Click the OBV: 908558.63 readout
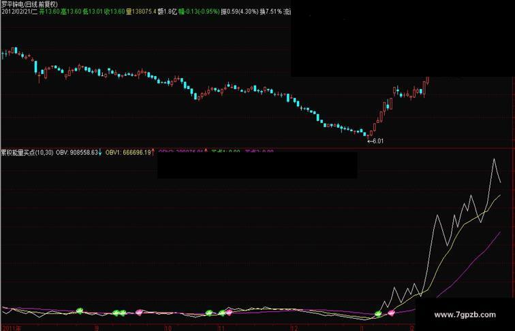The width and height of the screenshot is (515, 331). [x=77, y=152]
